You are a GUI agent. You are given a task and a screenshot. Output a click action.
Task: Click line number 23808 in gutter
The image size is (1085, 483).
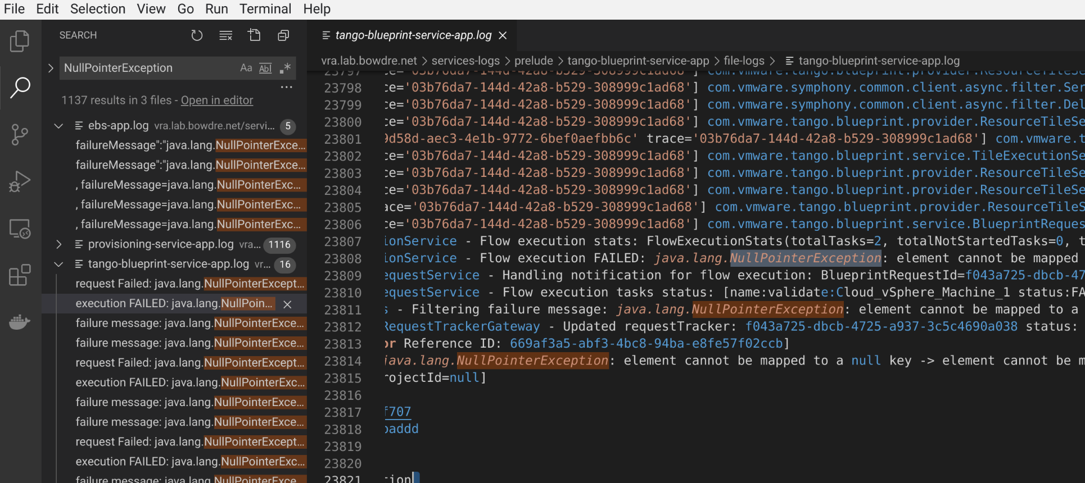[342, 258]
